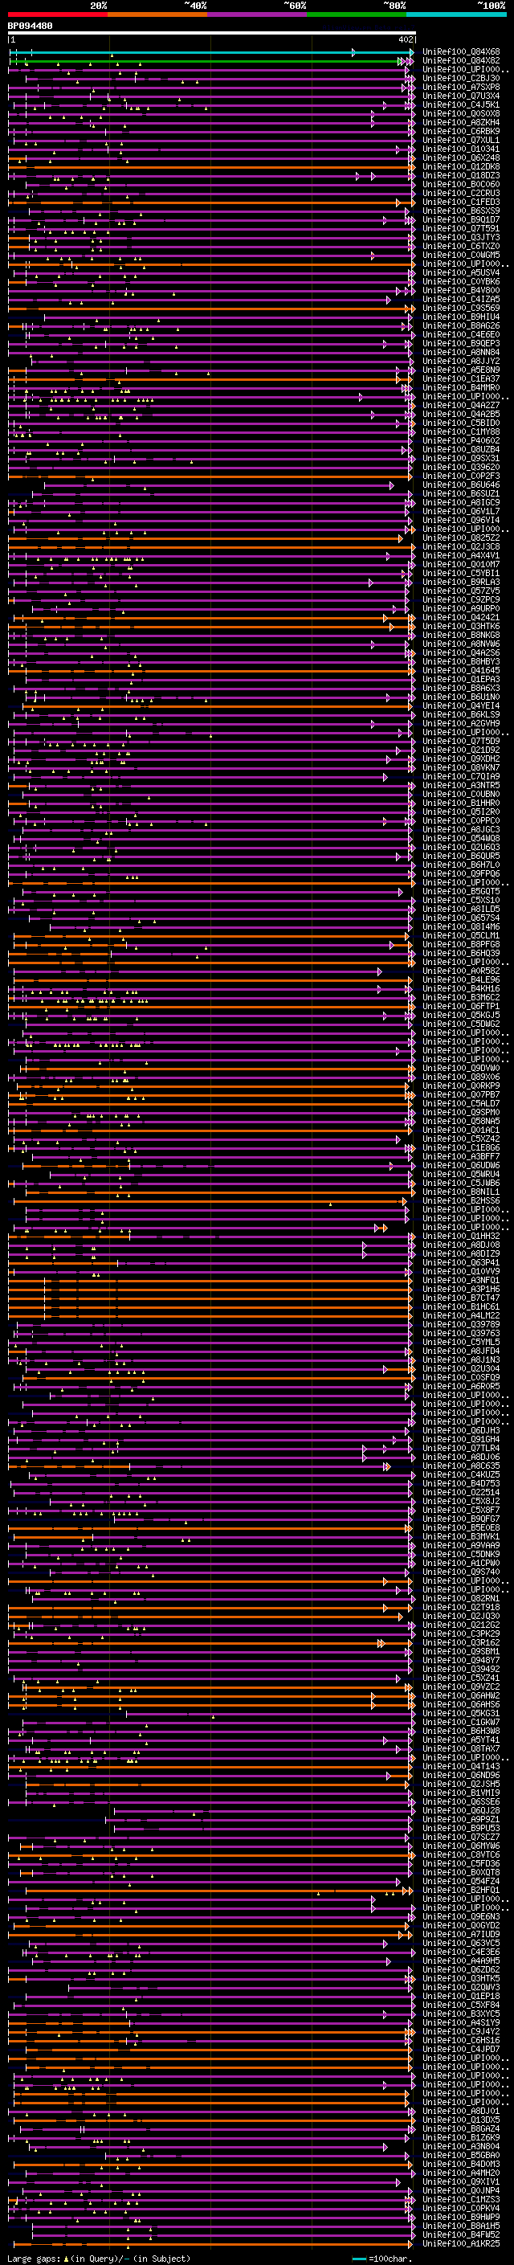Select hit UniRef100_Q1HH32

point(461,1237)
